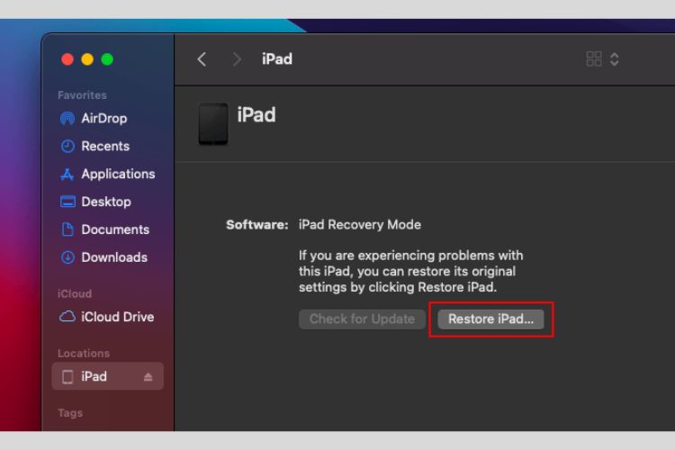Click the Tags section header
The width and height of the screenshot is (675, 450).
70,413
